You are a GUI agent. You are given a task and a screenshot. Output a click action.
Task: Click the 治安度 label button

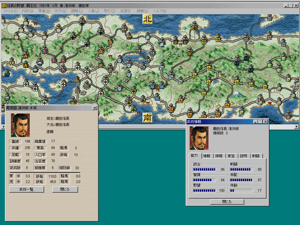[x=40, y=161]
